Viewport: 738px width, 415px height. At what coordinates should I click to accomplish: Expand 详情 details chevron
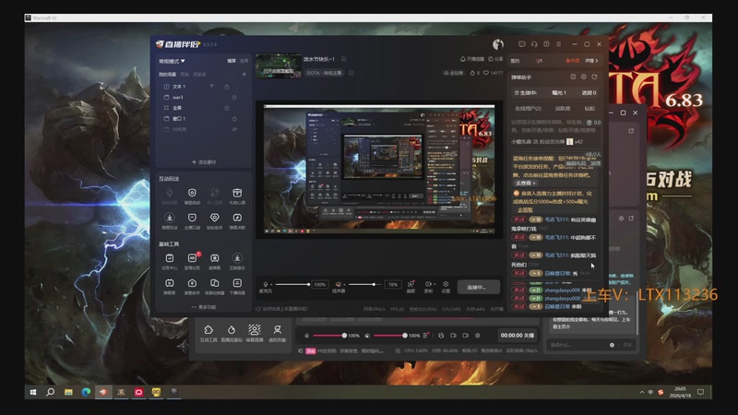click(591, 61)
